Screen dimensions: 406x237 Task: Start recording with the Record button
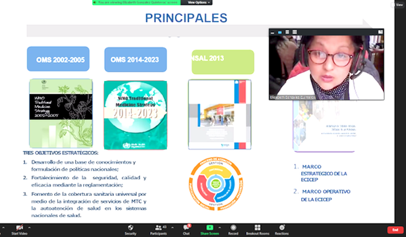[233, 228]
